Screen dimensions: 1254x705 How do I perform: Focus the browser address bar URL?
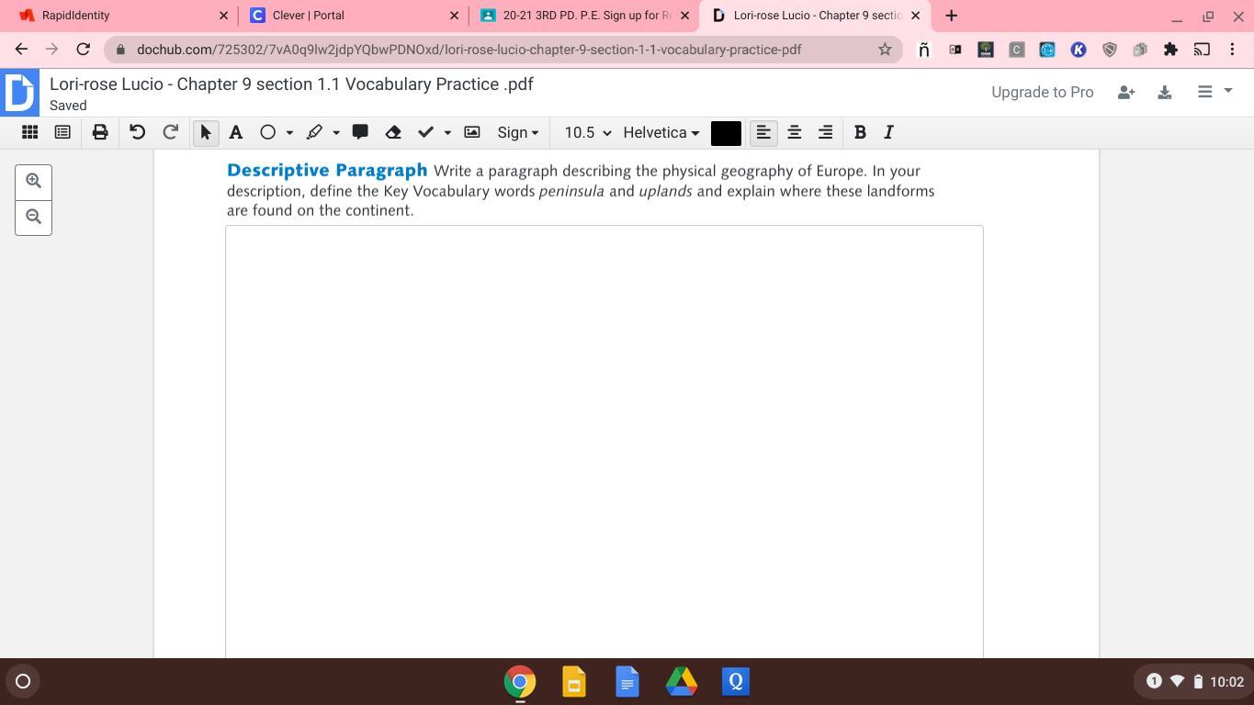coord(469,50)
